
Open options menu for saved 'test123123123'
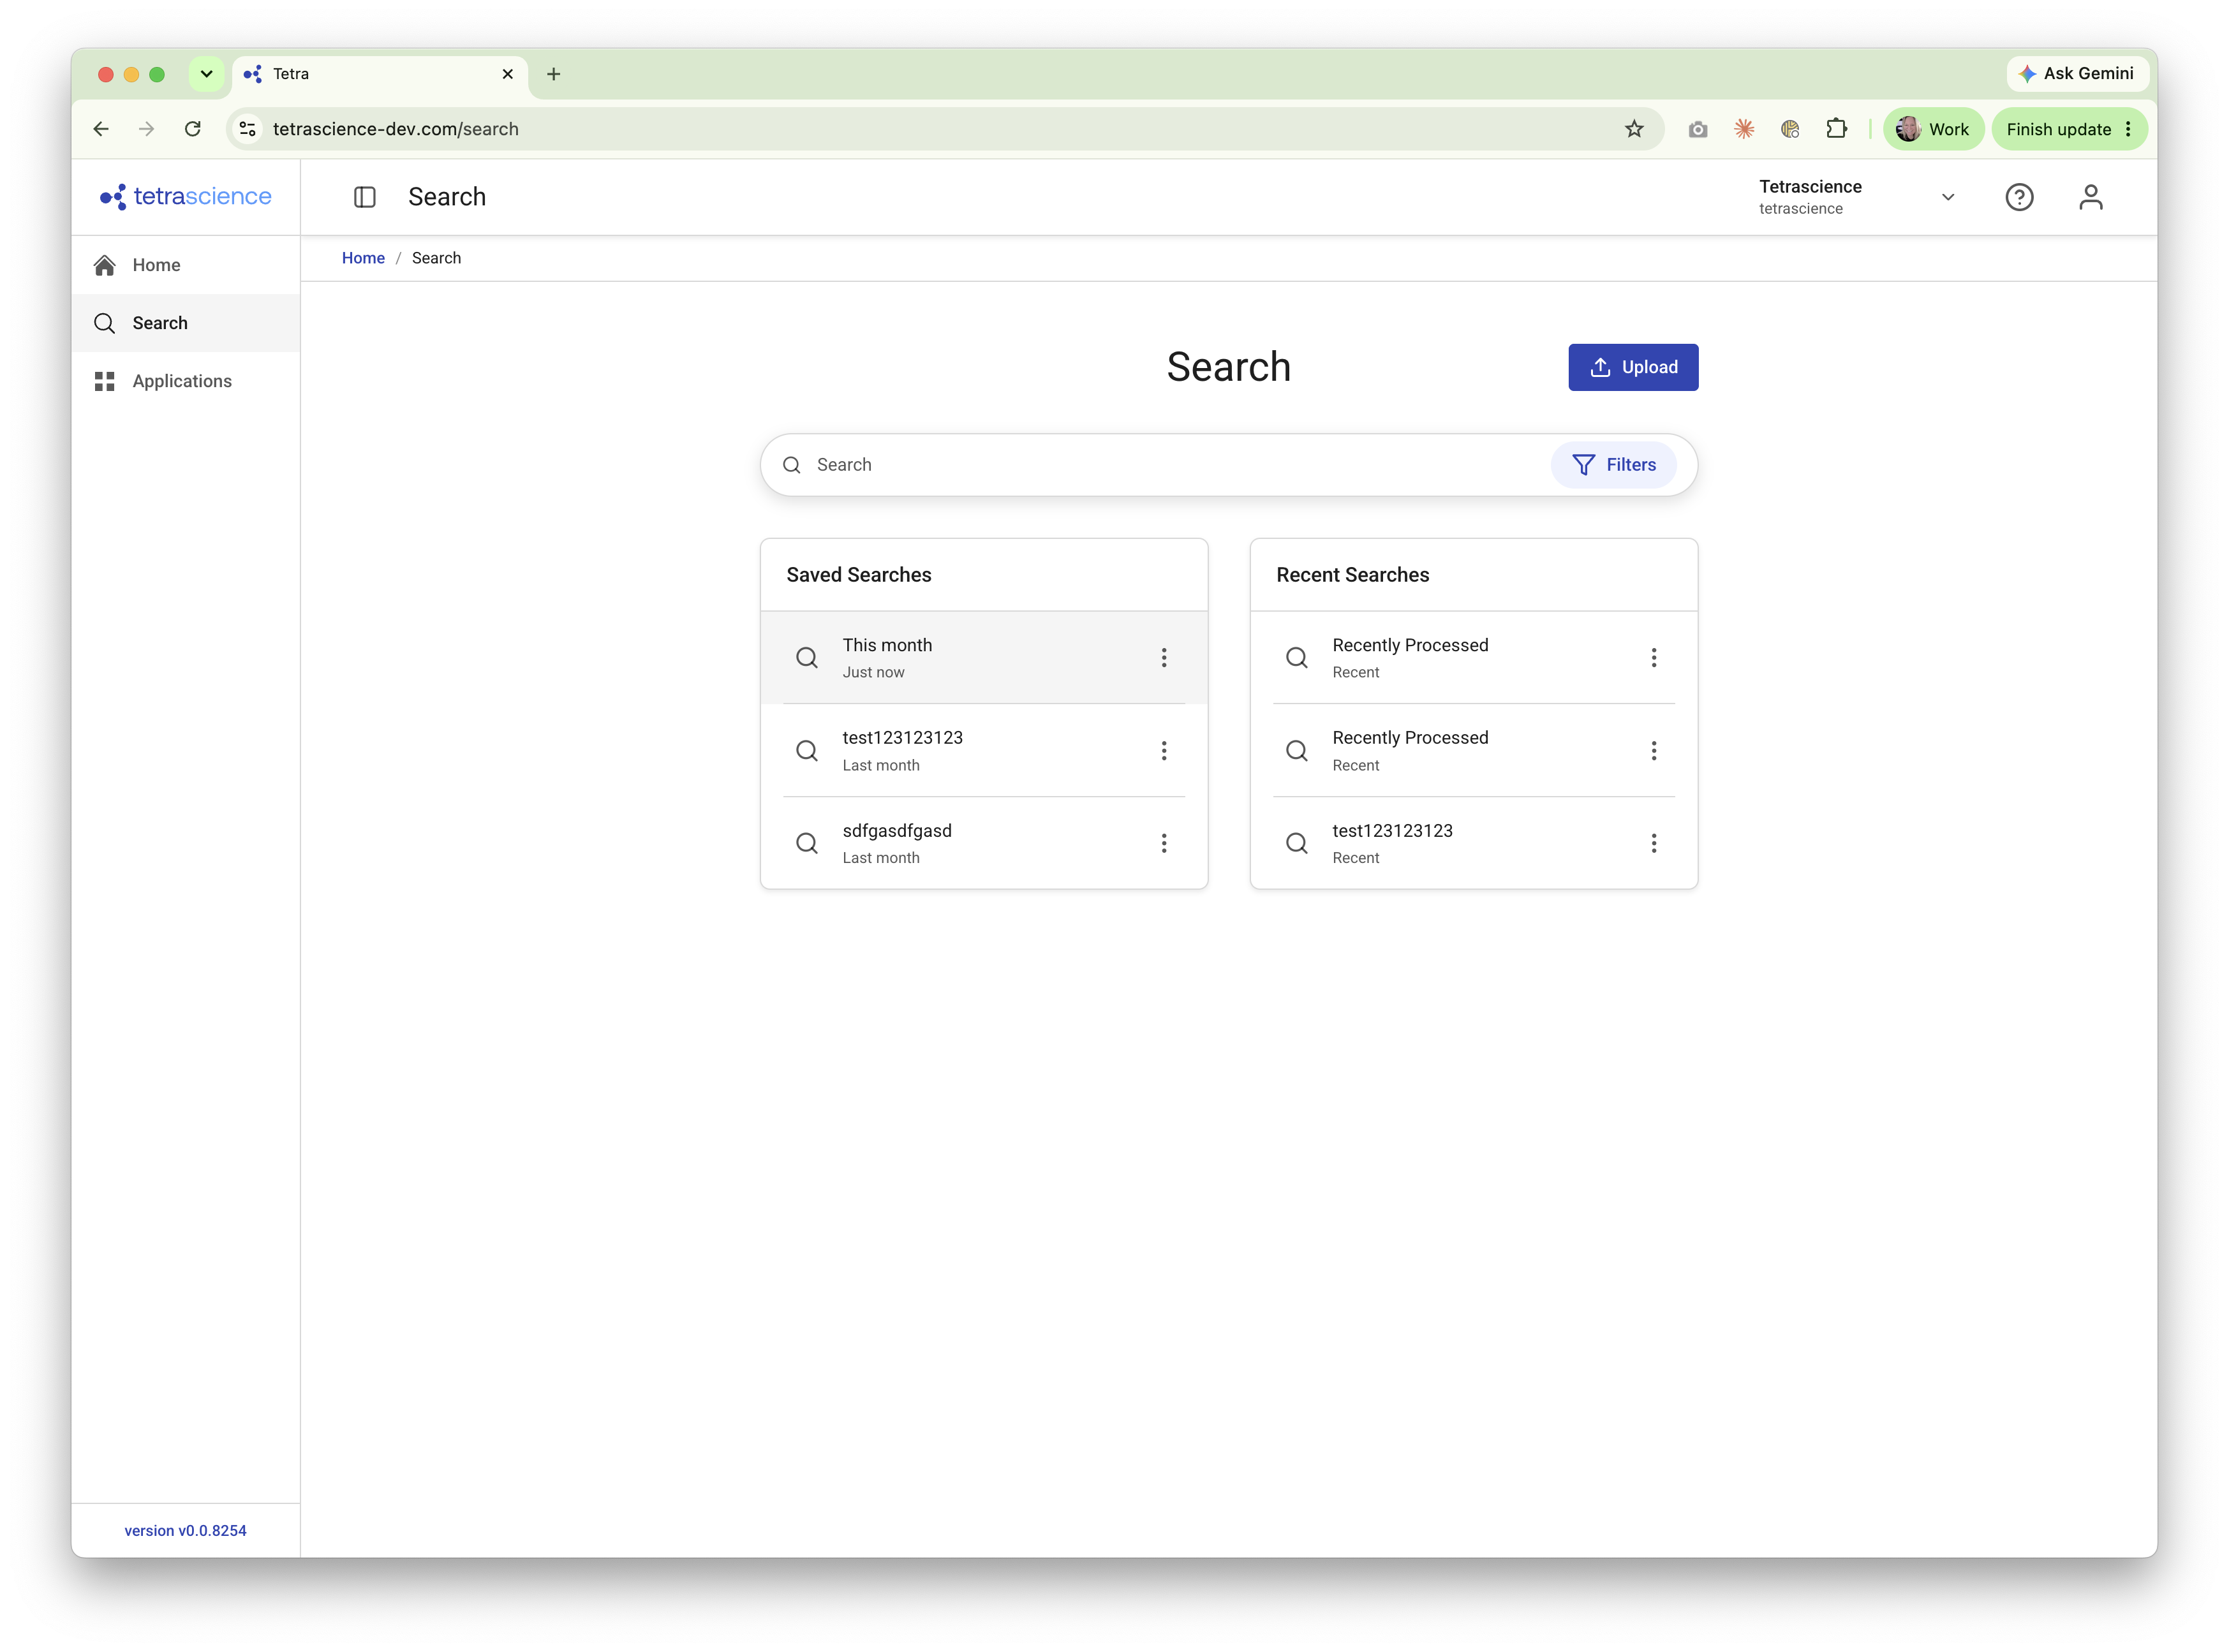coord(1163,751)
